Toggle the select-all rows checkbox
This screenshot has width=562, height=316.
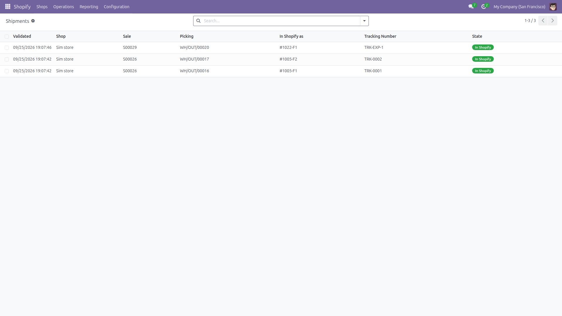7,37
